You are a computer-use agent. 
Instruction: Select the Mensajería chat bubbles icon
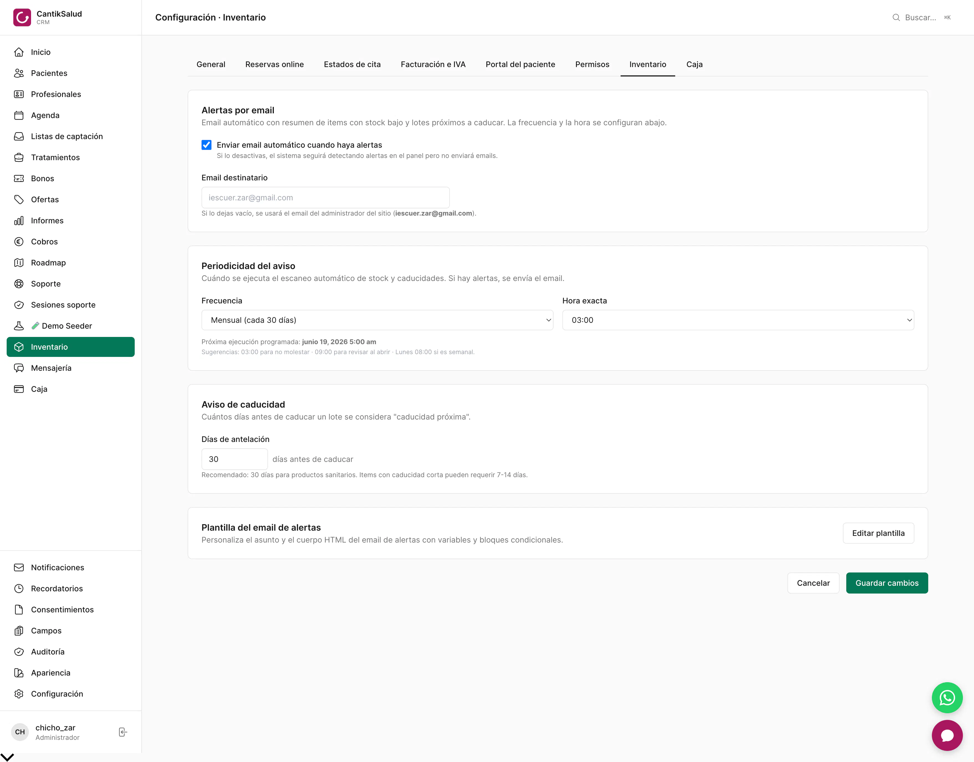pos(19,368)
